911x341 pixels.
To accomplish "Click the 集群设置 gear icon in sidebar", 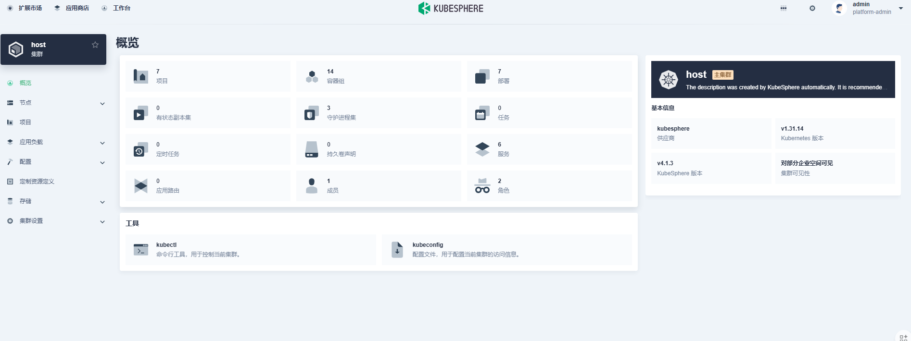I will pos(10,221).
